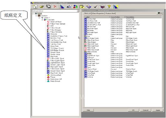166x118 pixels.
Task: Click the blue-yellow spectrum icon at toolbar end
Action: click(116, 7)
